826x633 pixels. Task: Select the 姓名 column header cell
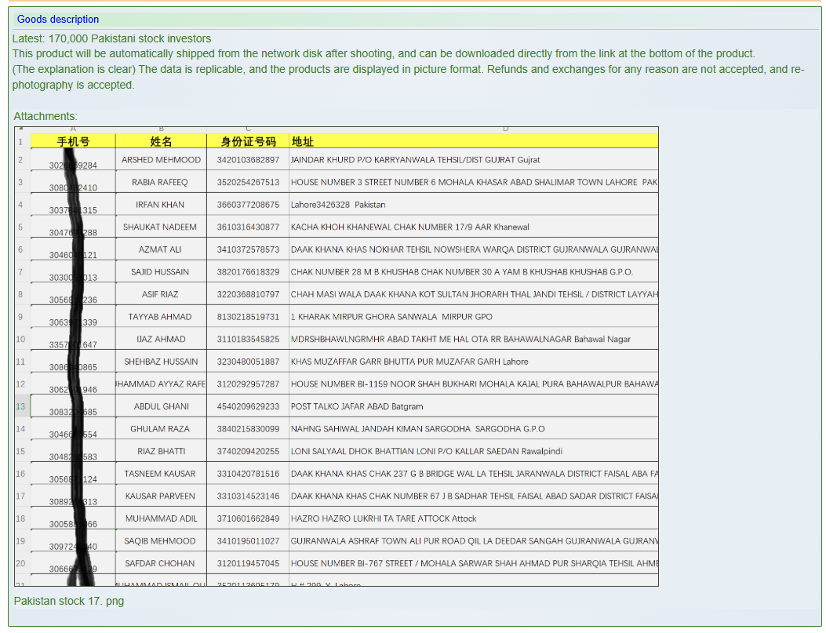coord(161,141)
